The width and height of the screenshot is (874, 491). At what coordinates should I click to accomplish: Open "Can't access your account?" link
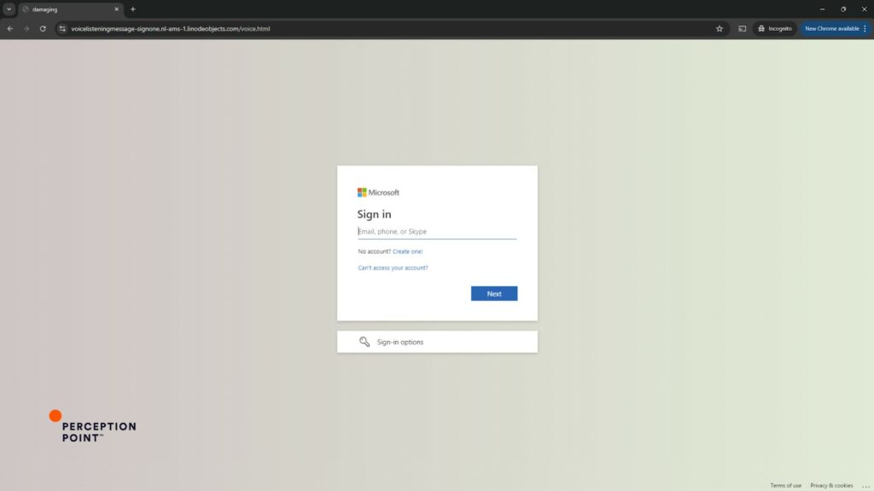click(x=393, y=268)
